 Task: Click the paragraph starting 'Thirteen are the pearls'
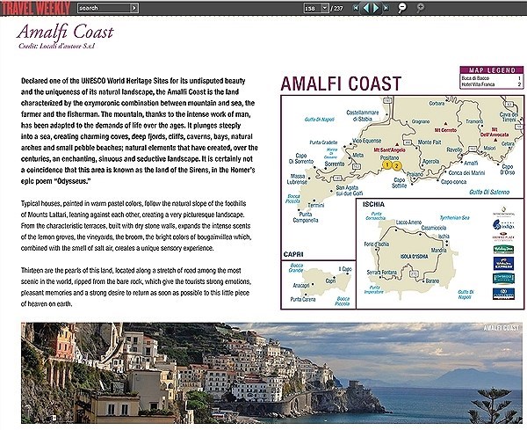pos(136,287)
